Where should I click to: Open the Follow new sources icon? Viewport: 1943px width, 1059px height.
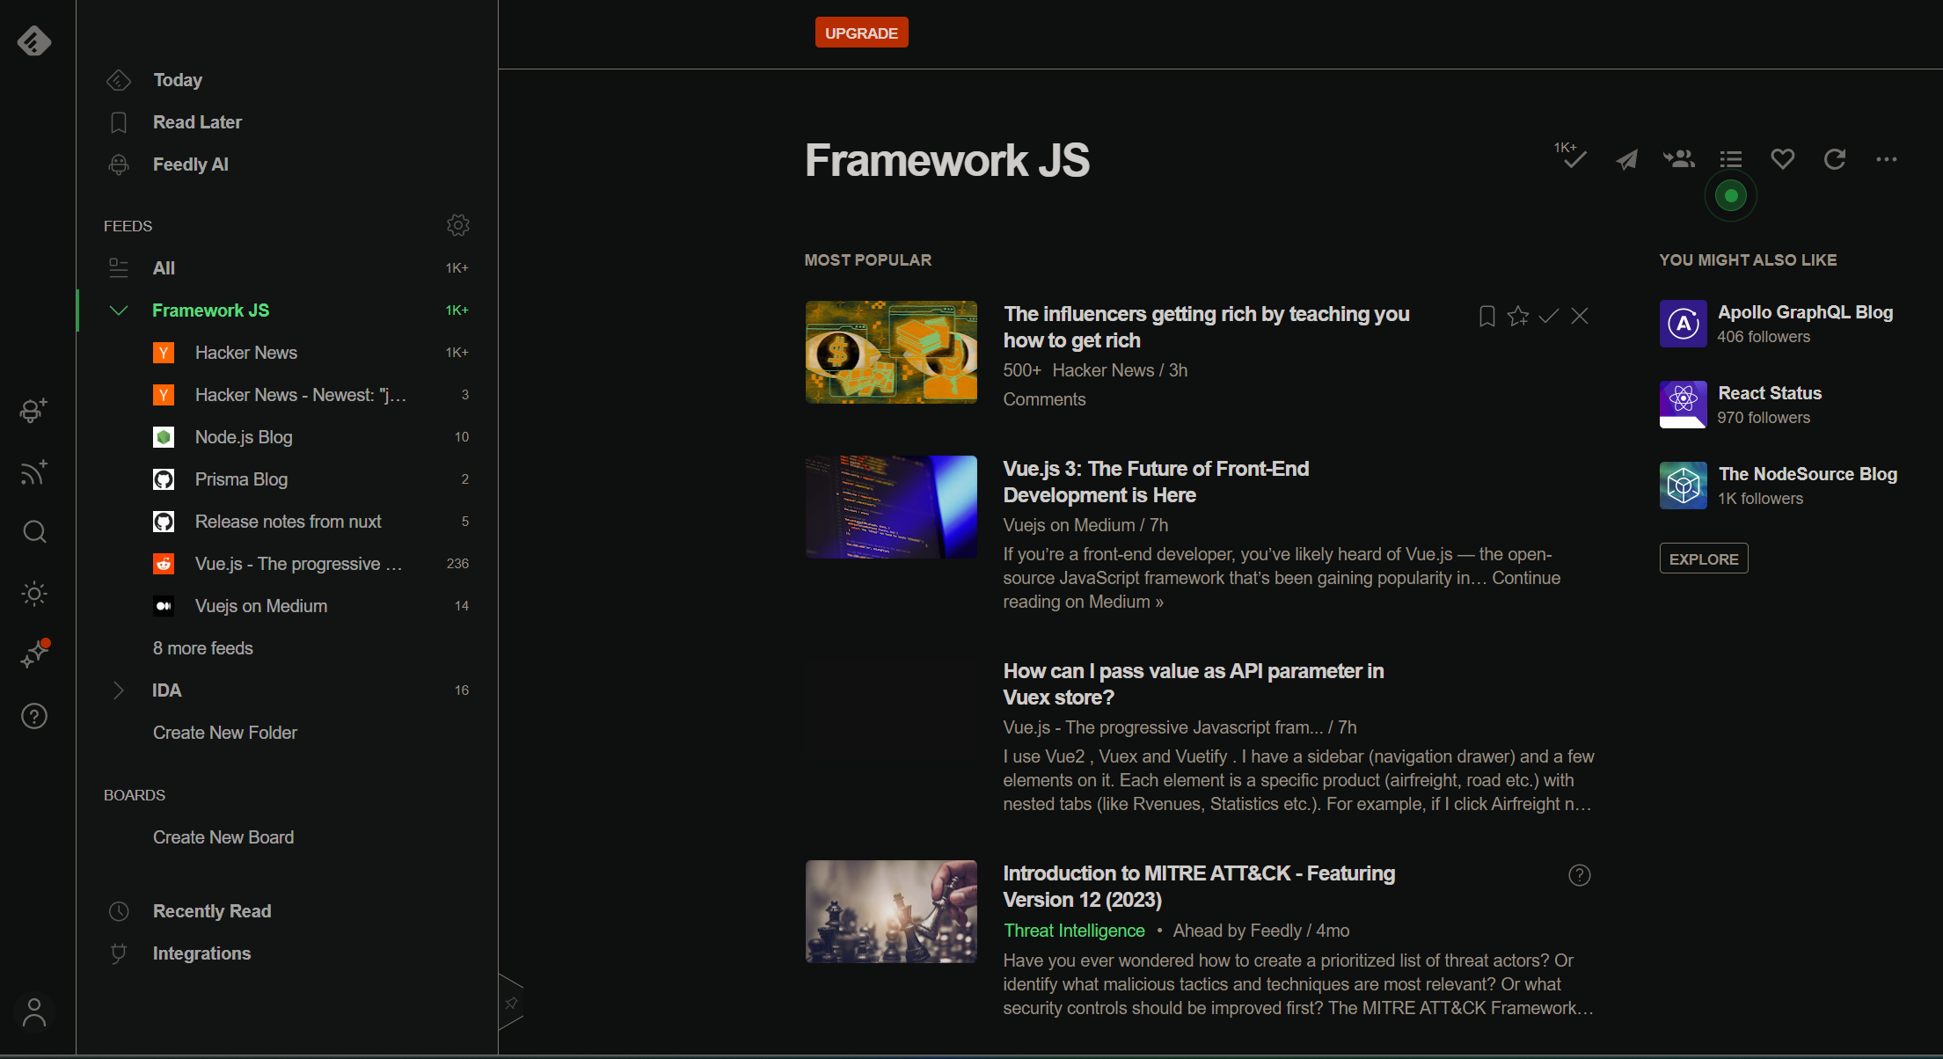click(x=33, y=472)
